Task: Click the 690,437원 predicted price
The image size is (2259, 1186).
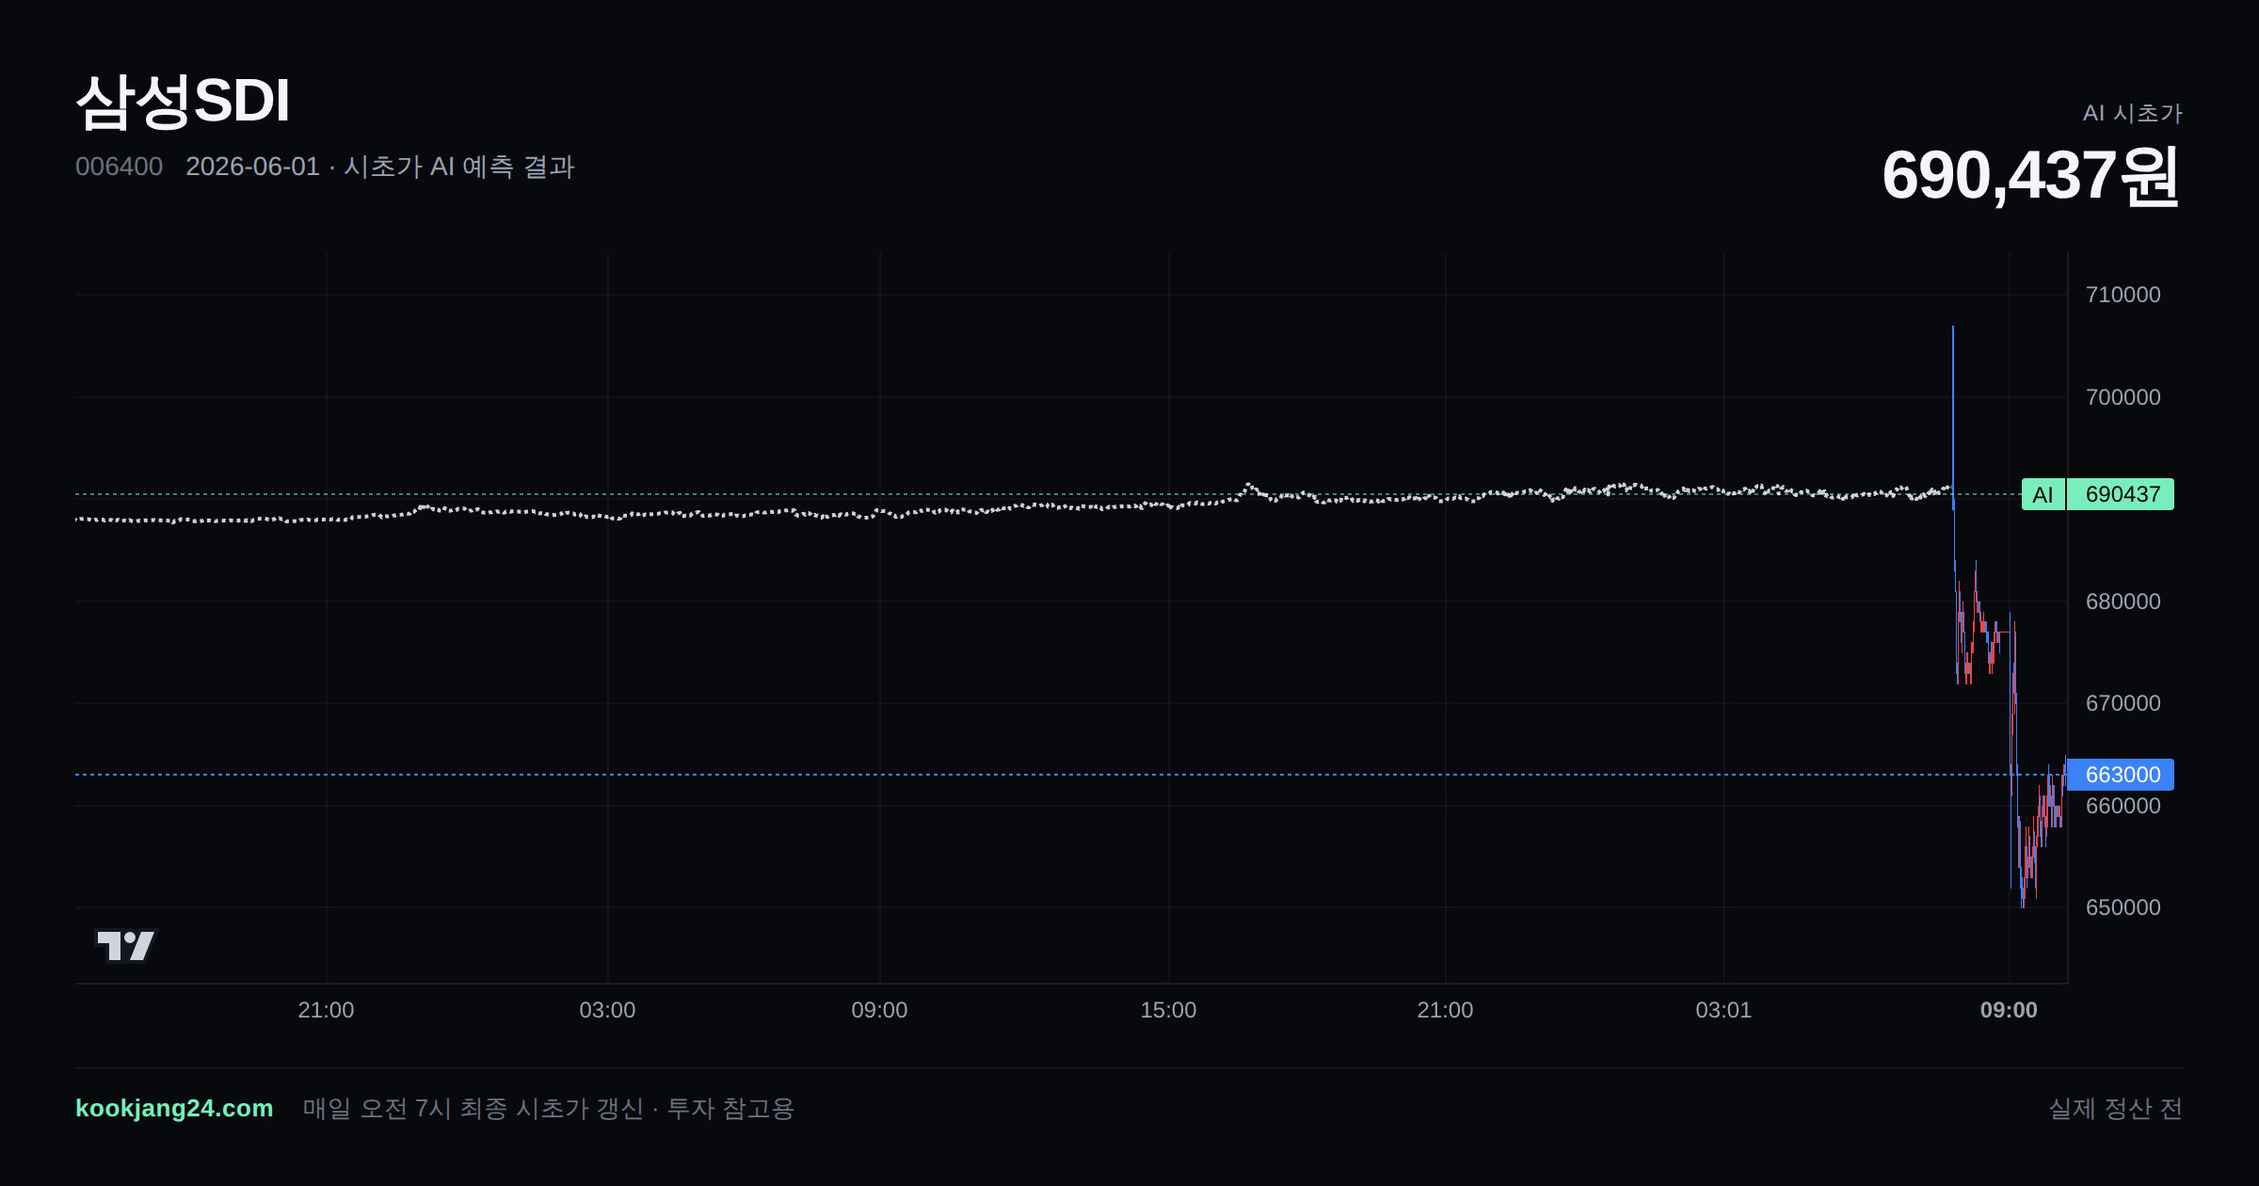Action: click(2030, 176)
